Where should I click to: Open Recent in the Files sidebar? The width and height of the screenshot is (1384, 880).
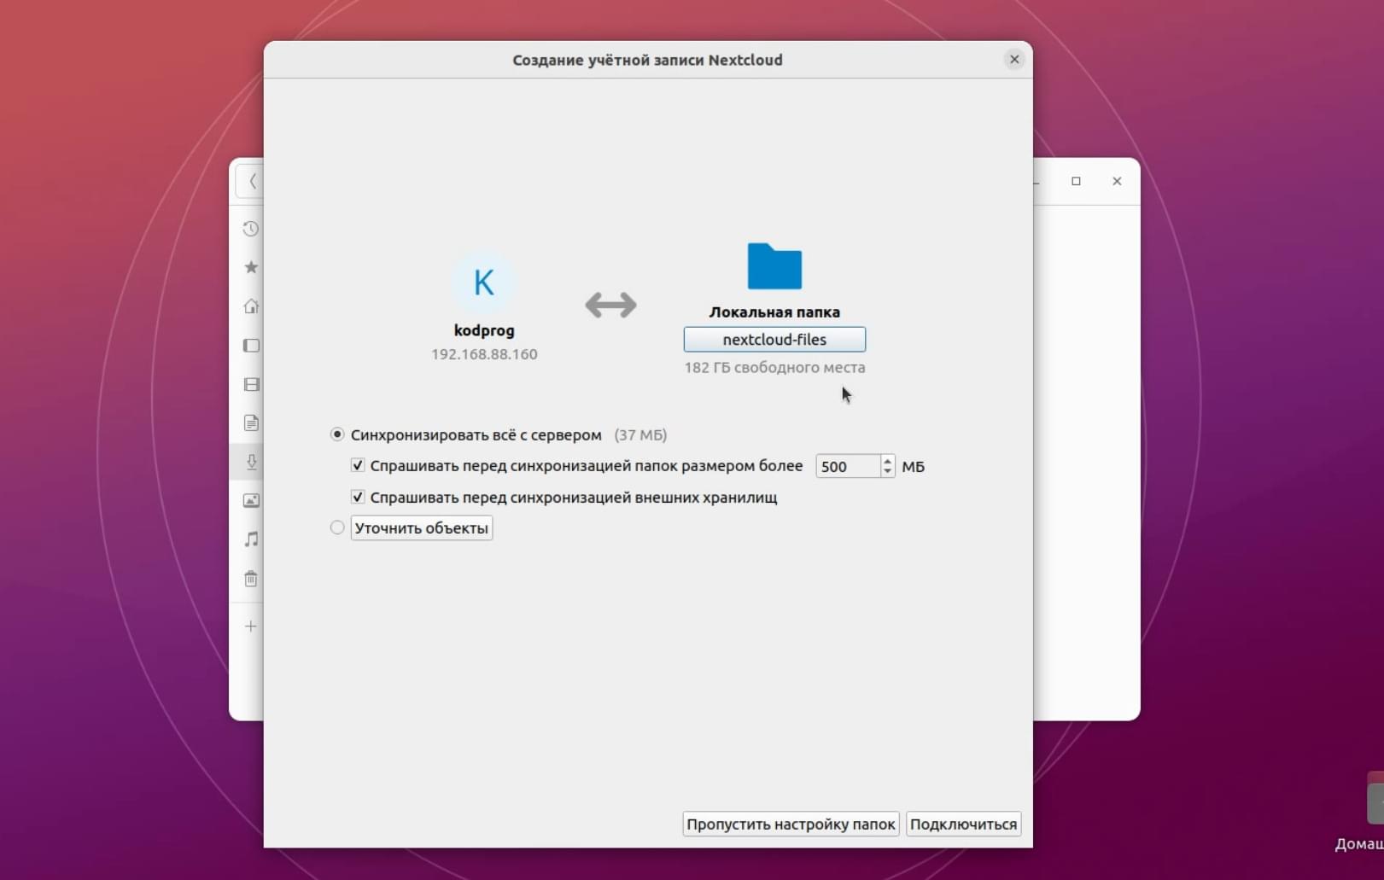coord(250,229)
